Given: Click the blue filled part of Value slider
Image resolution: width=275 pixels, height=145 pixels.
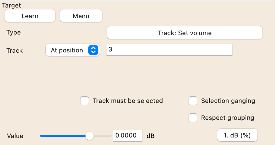Looking at the screenshot, I should tap(63, 136).
